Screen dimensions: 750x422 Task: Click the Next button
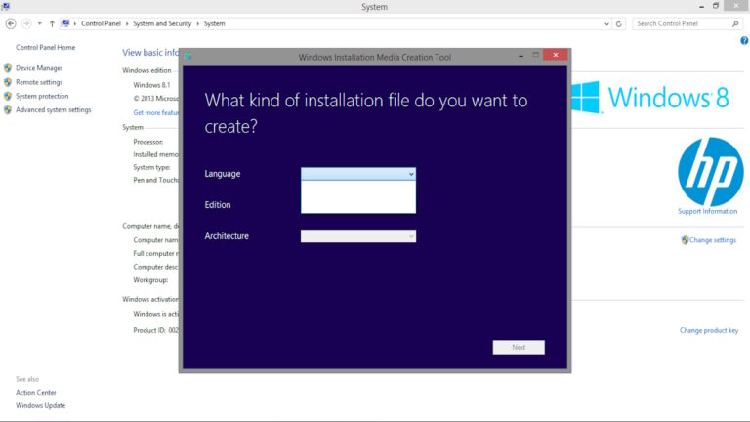[519, 348]
